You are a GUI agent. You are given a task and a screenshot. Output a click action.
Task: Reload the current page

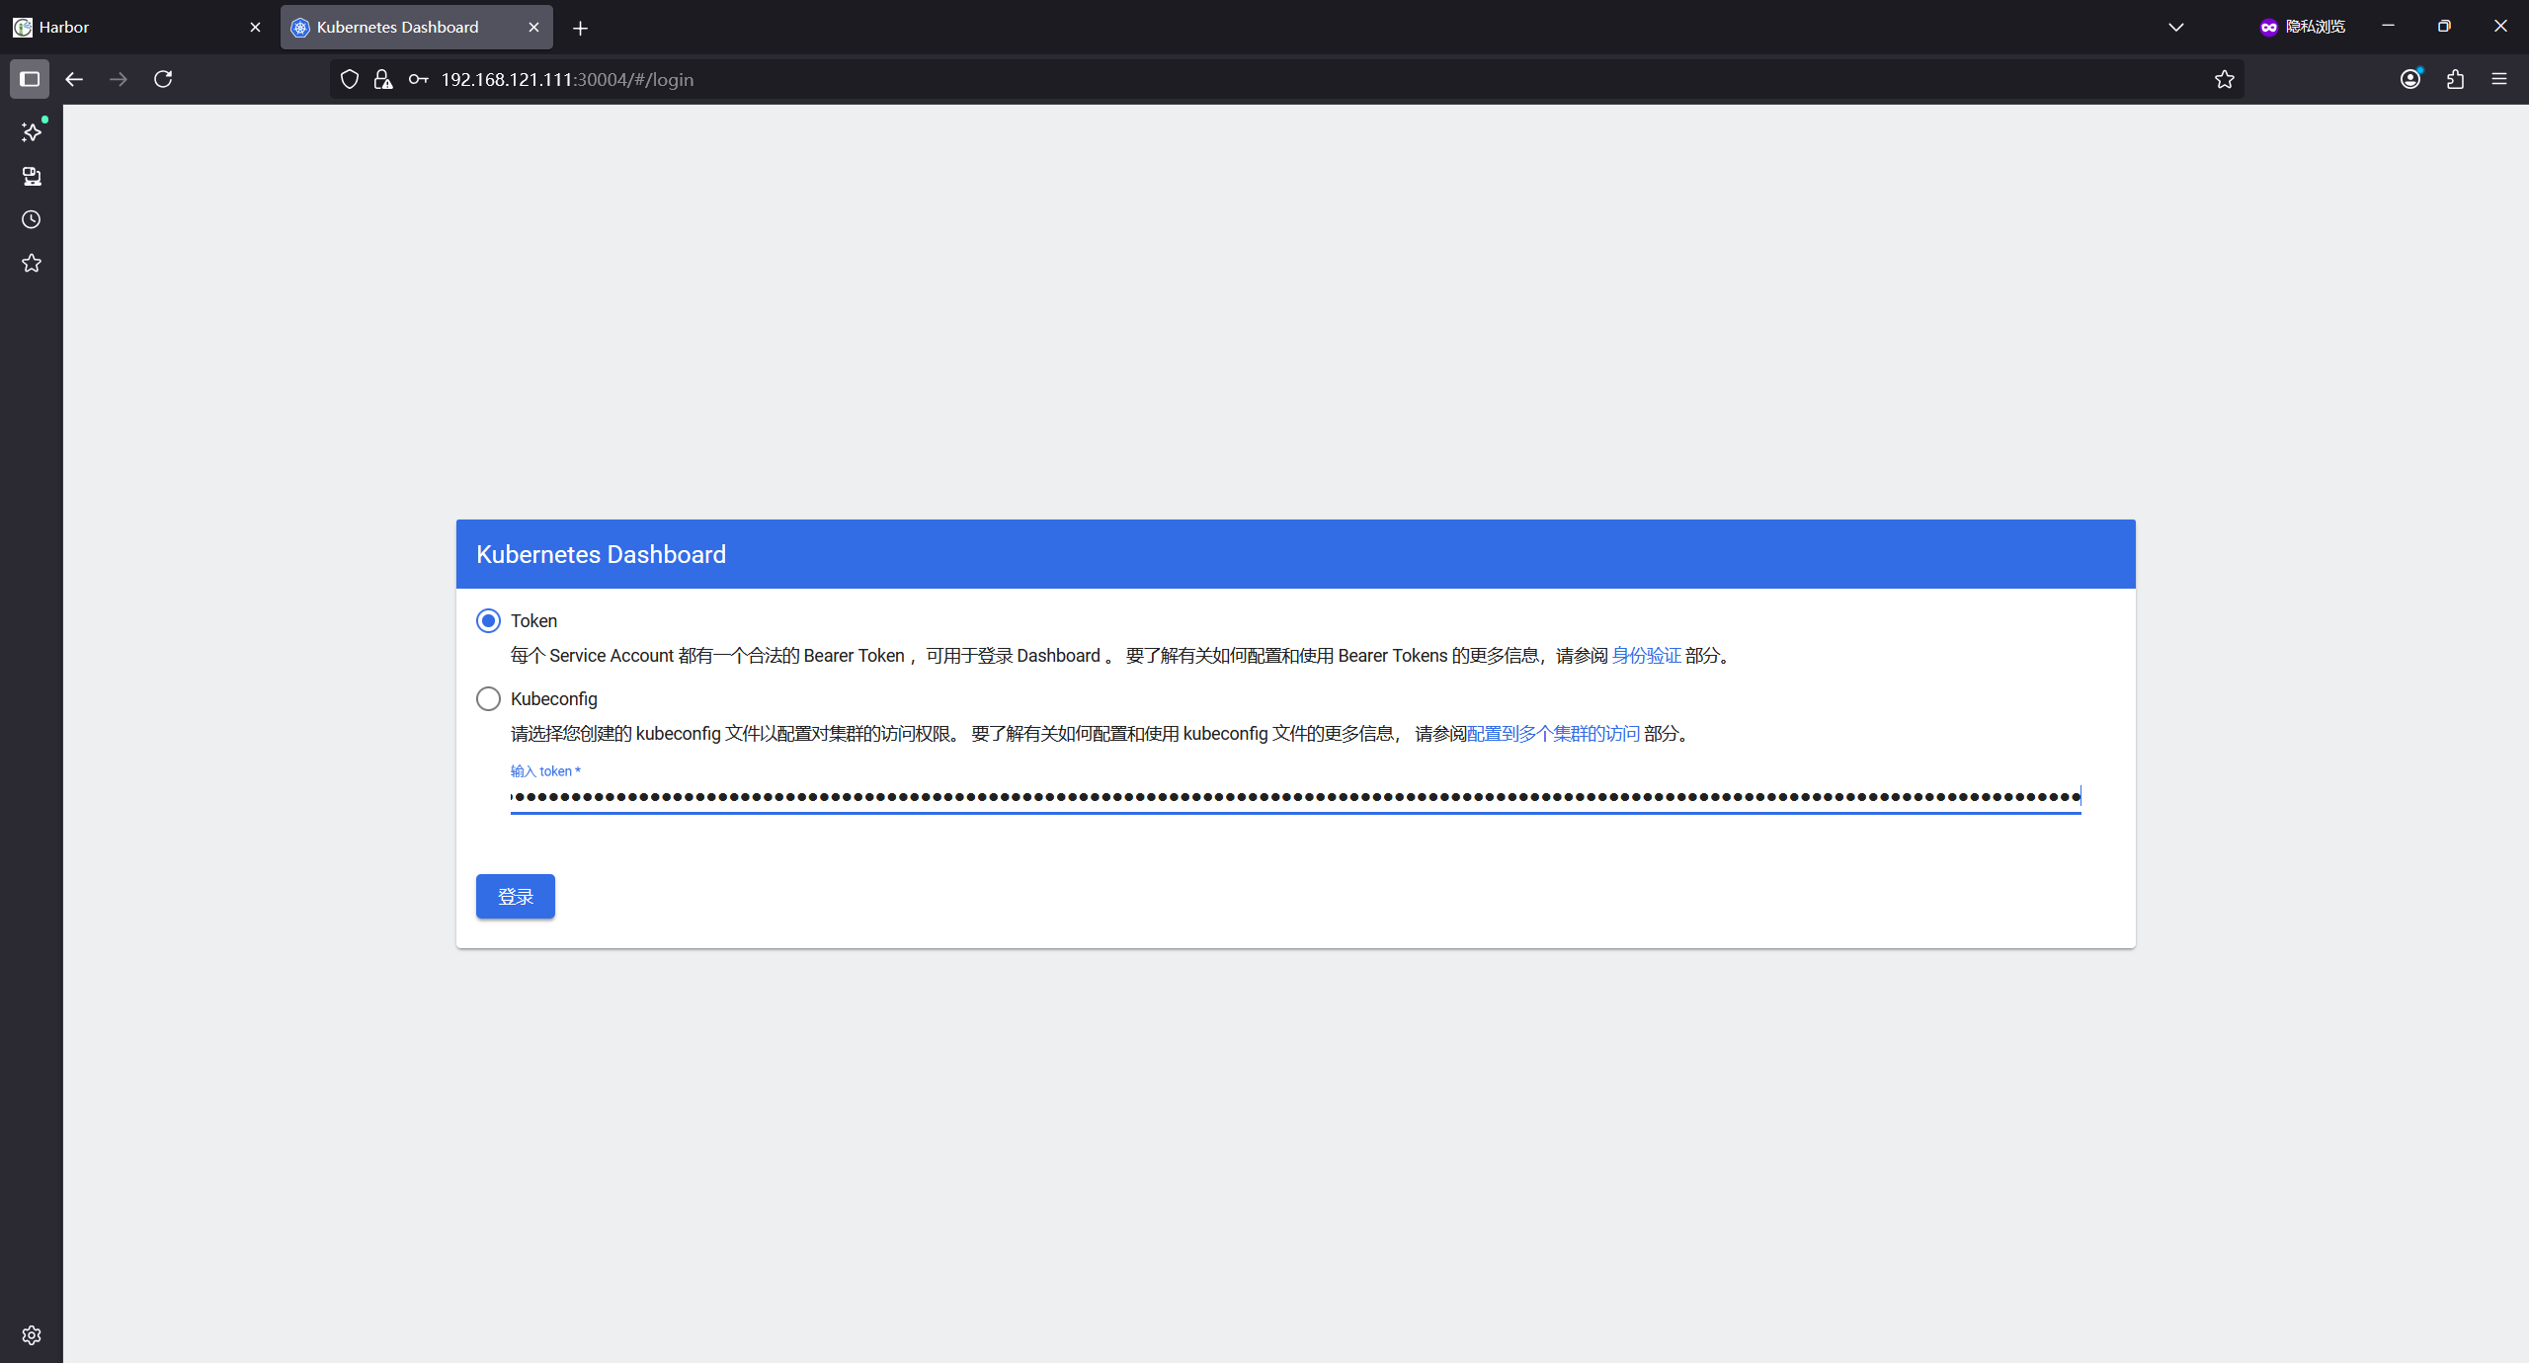[x=163, y=79]
